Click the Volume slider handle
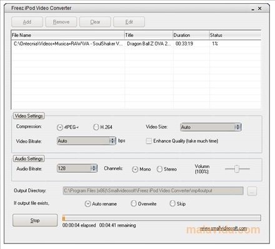Viewport: 275px width, 249px height. pos(237,168)
